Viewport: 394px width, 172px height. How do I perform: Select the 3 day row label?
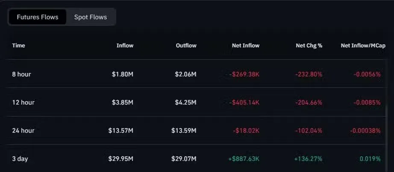[20, 159]
